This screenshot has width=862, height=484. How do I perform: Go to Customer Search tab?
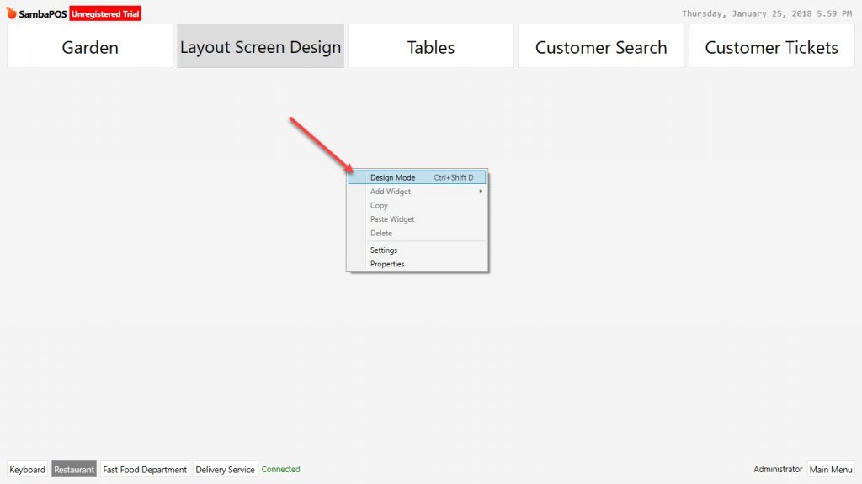[601, 47]
